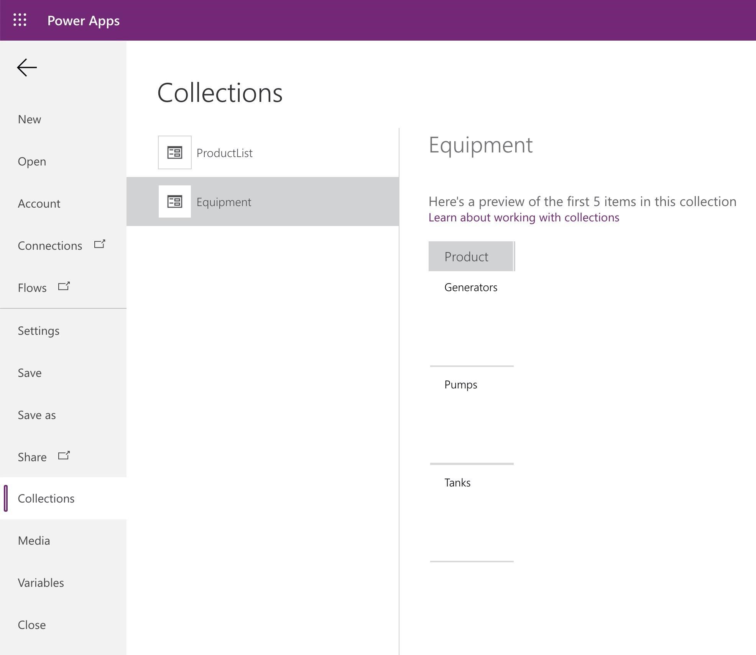Screen dimensions: 756x655
Task: Click the Product column header
Action: tap(470, 256)
